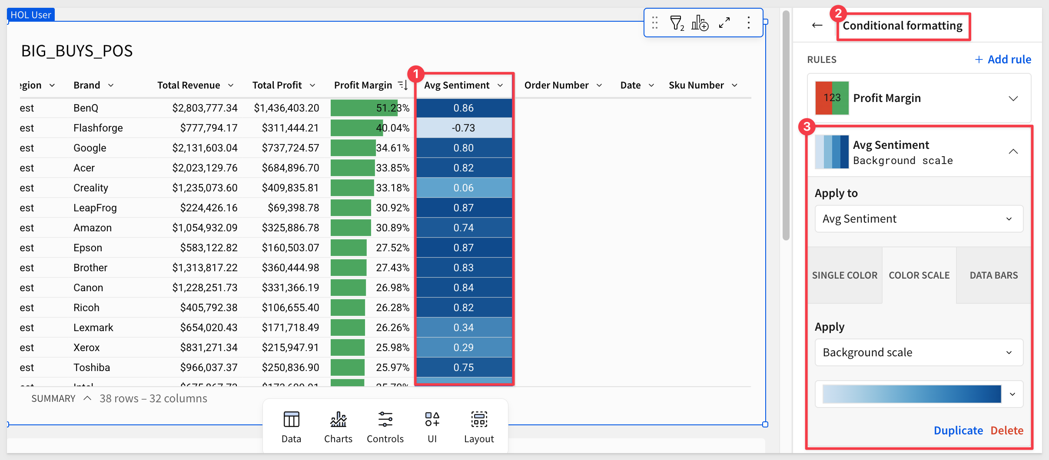Open the Date column menu arrow

[x=651, y=85]
